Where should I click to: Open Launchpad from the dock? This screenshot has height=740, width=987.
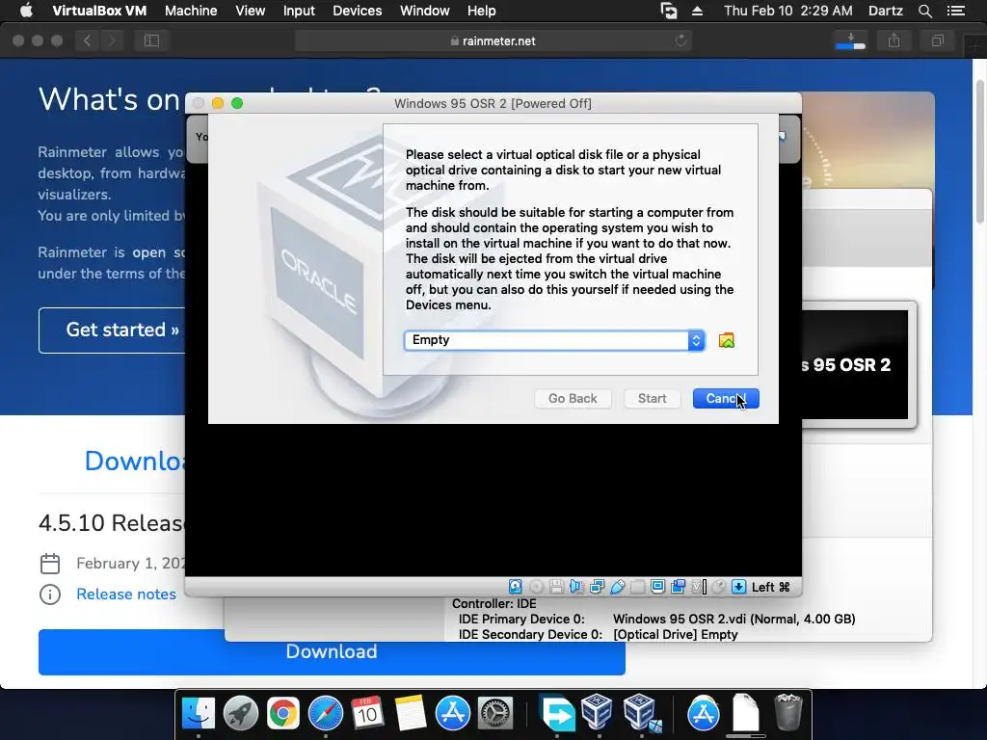pyautogui.click(x=240, y=714)
